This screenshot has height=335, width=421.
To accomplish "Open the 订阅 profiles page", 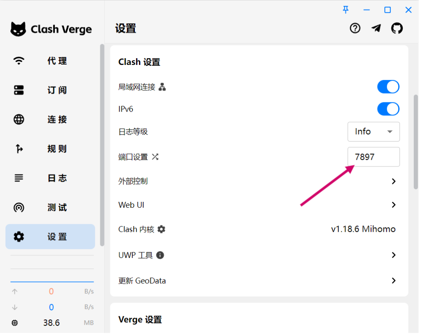I will tap(50, 90).
